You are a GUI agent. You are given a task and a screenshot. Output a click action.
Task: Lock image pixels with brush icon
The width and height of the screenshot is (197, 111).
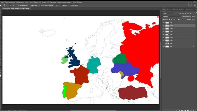point(172,19)
